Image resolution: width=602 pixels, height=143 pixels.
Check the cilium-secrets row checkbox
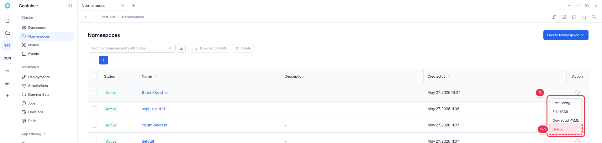(94, 125)
